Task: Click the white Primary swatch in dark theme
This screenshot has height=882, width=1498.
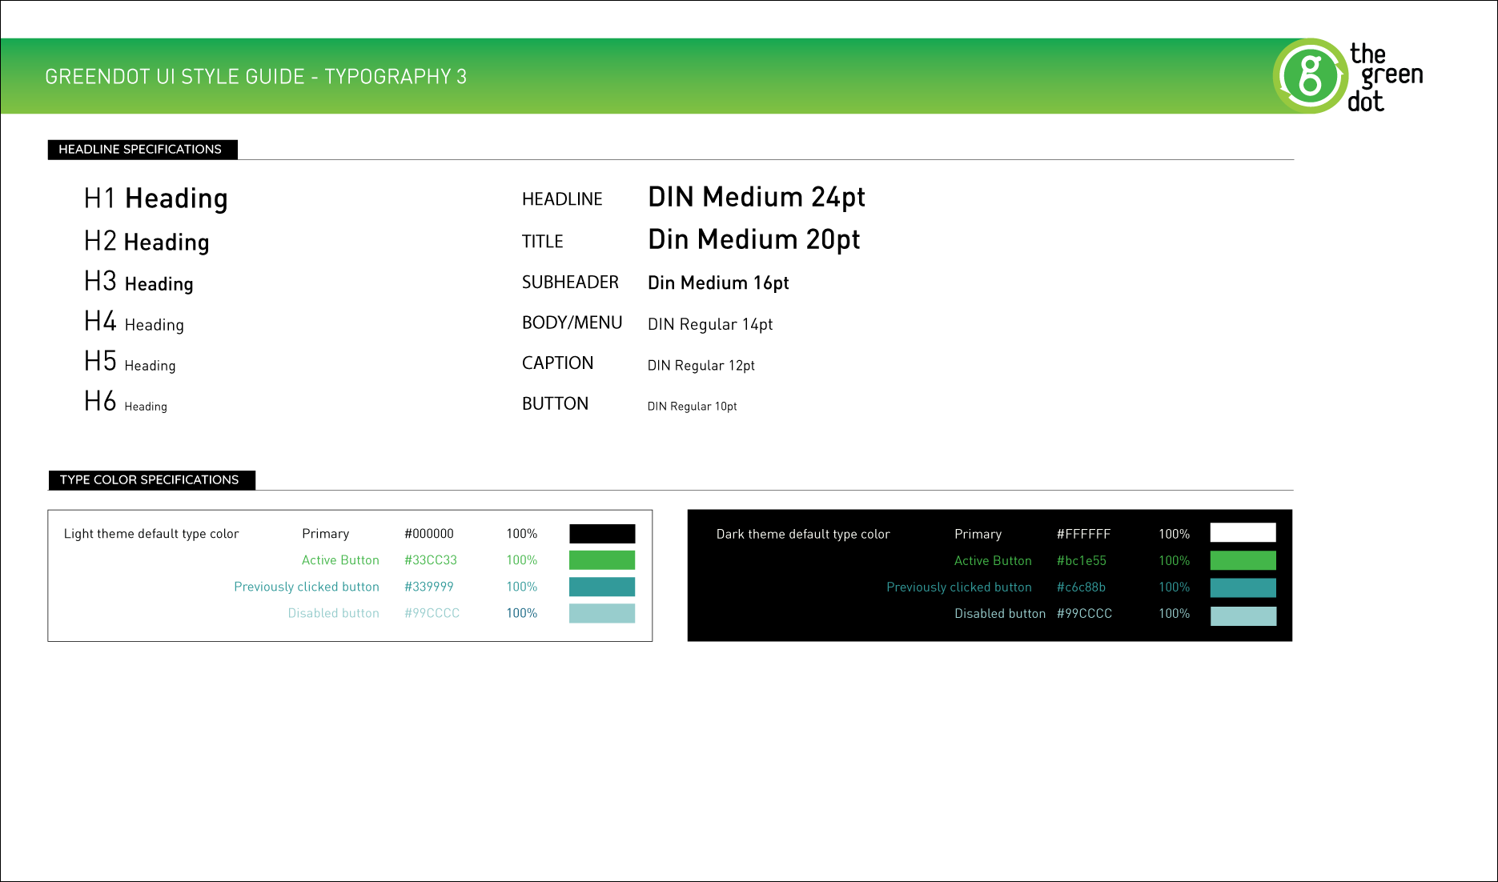Action: 1243,533
